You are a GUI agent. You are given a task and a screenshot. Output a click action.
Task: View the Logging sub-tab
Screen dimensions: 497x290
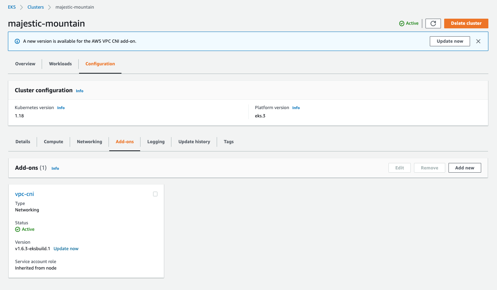[156, 141]
